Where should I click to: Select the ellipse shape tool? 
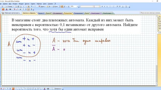pyautogui.click(x=31, y=89)
